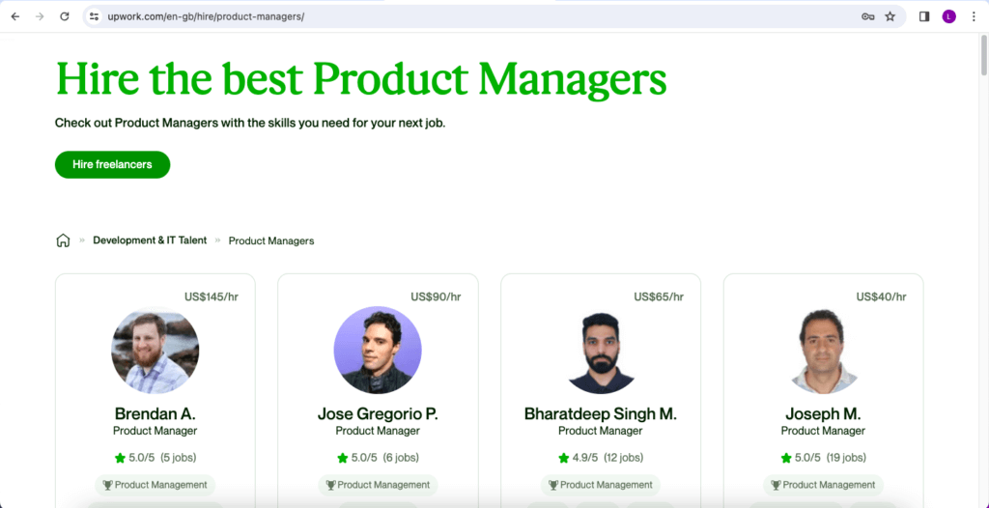The width and height of the screenshot is (989, 508).
Task: Open Jose Gregorio P. profile photo
Action: click(x=378, y=350)
